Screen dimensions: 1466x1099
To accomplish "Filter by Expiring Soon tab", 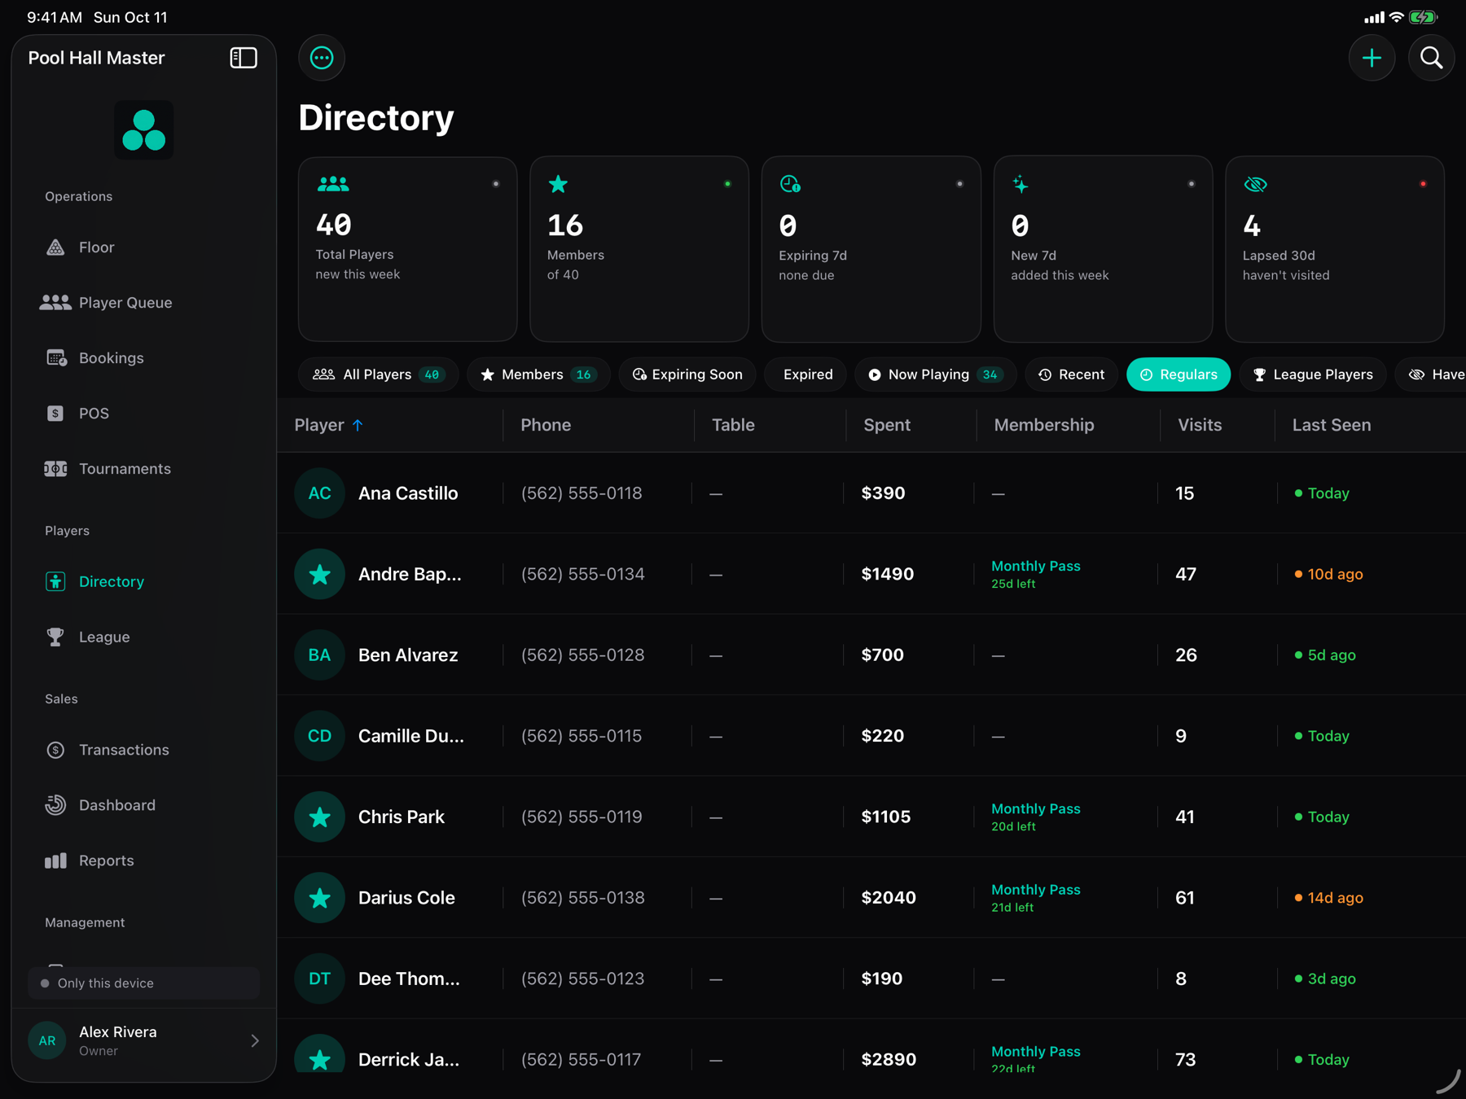I will point(687,374).
